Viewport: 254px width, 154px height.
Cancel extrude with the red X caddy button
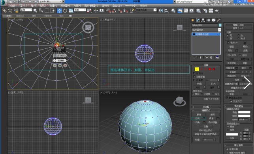[65, 65]
